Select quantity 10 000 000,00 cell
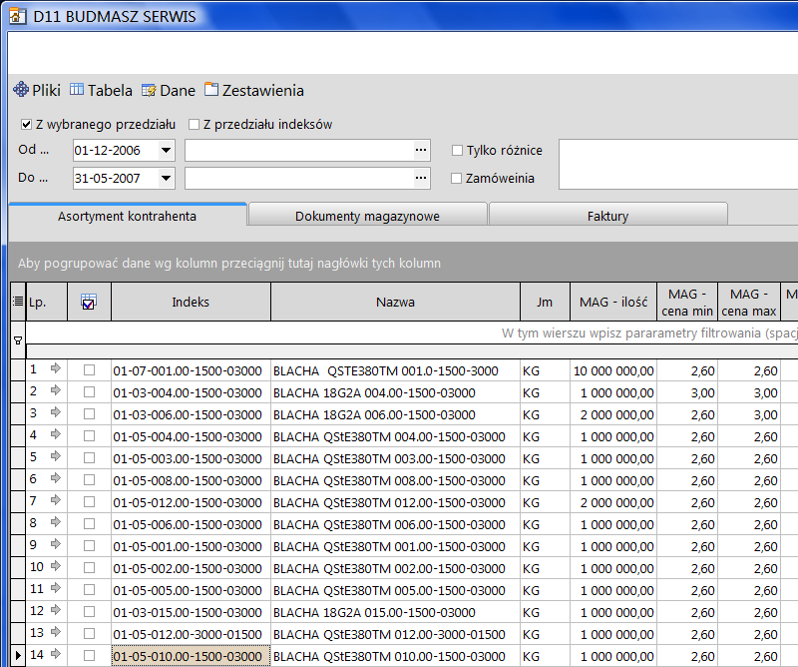This screenshot has width=798, height=667. (613, 371)
